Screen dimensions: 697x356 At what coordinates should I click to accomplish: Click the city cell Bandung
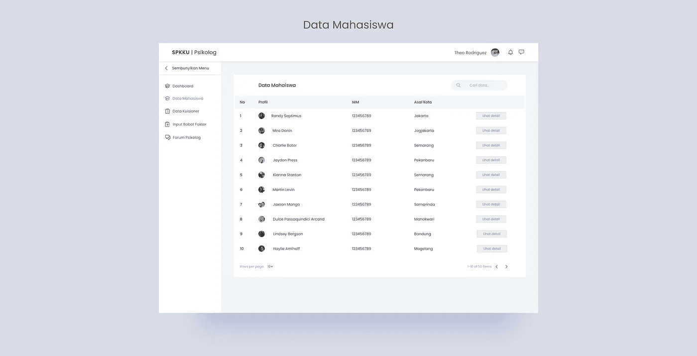[x=423, y=234]
